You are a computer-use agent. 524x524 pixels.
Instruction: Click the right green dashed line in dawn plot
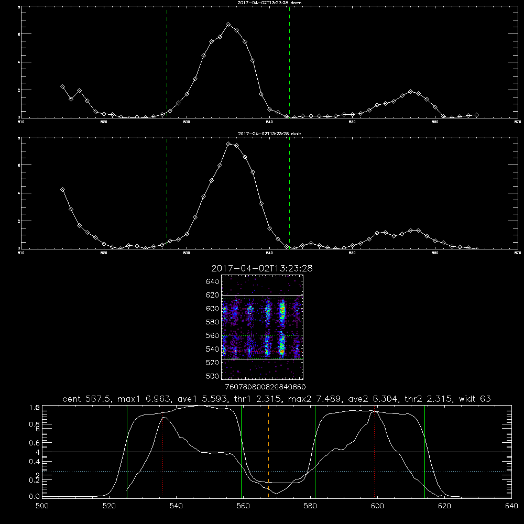coord(289,62)
